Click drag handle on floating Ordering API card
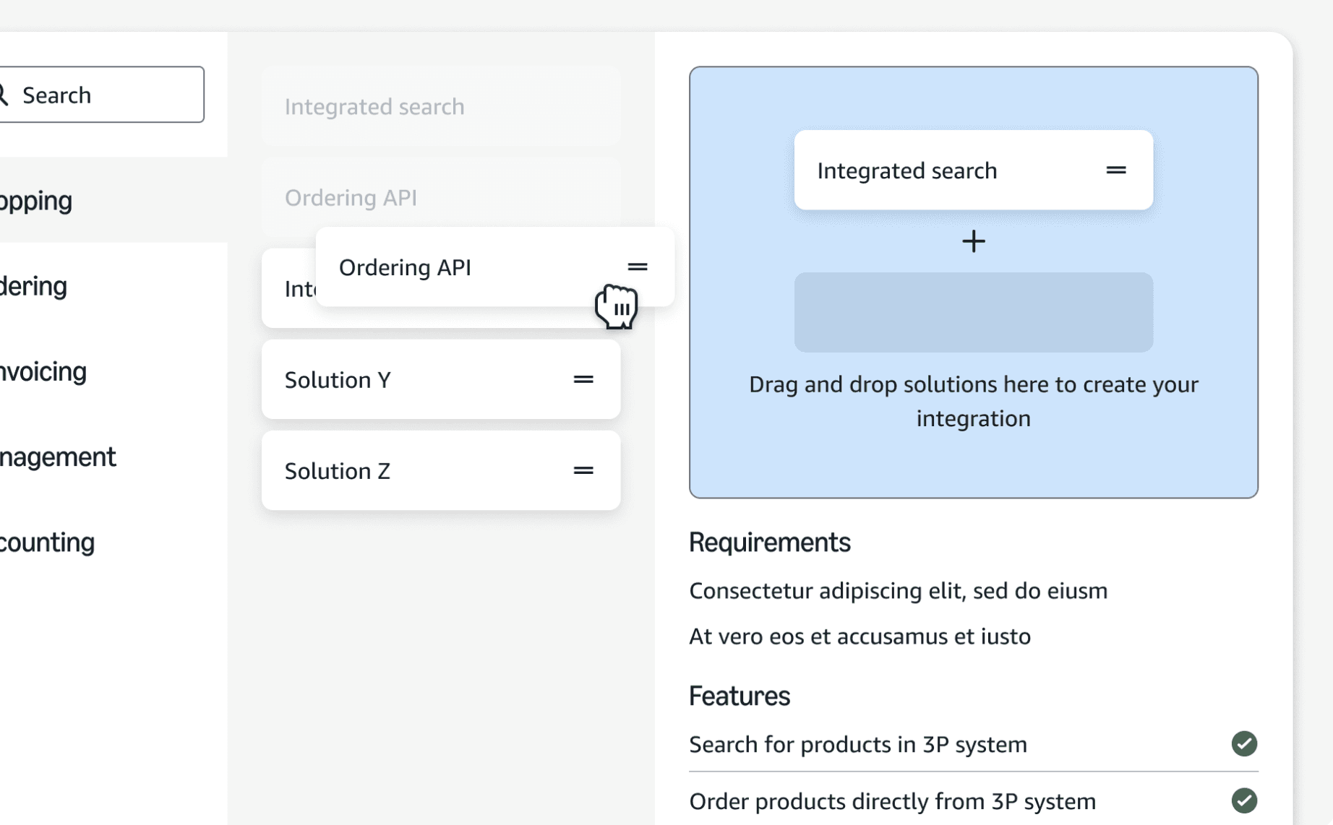1333x825 pixels. 638,267
